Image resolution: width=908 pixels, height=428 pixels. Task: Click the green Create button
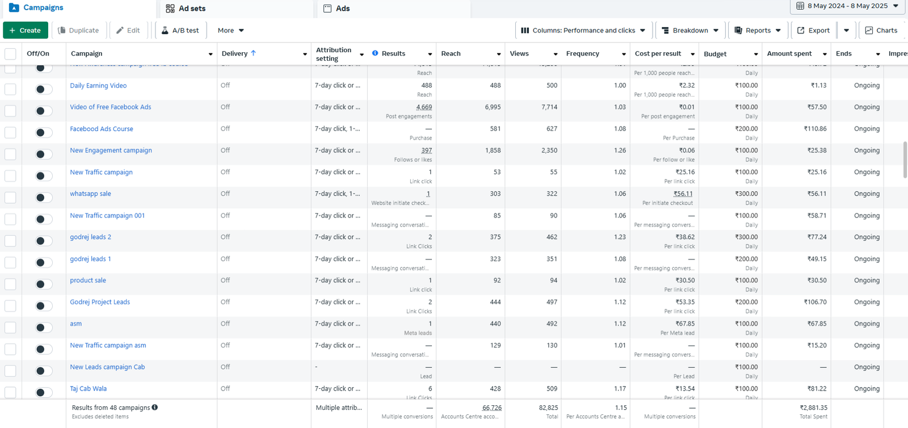coord(26,31)
